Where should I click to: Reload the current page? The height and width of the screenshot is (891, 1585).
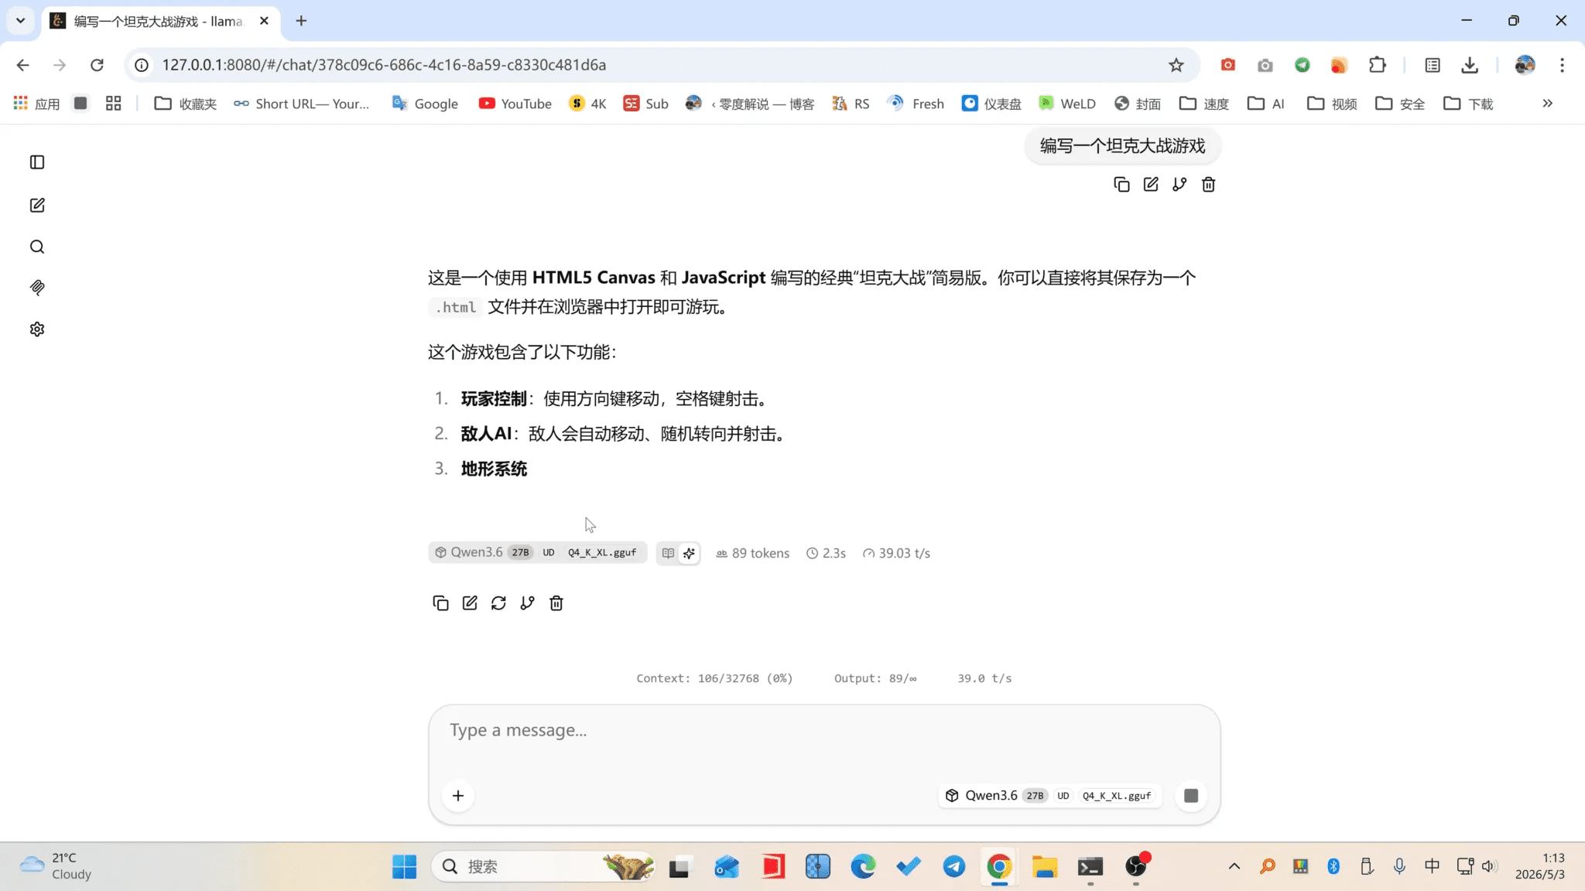(97, 65)
